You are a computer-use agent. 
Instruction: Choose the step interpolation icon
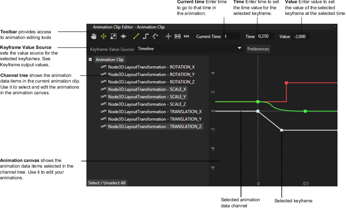pyautogui.click(x=146, y=36)
